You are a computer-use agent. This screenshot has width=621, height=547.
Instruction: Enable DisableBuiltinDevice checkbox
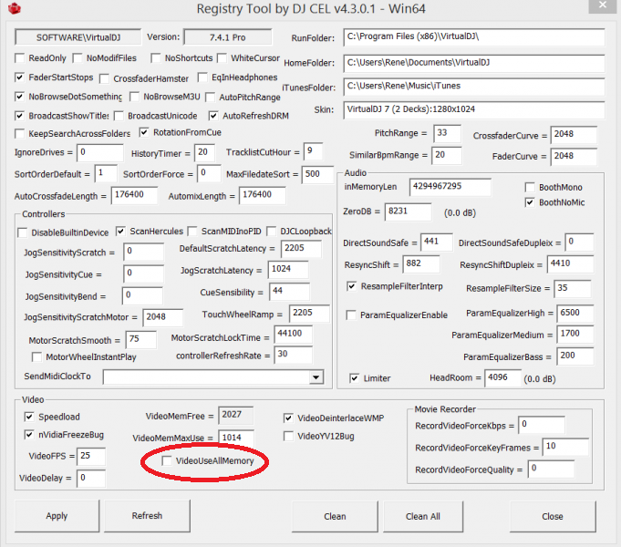coord(22,232)
